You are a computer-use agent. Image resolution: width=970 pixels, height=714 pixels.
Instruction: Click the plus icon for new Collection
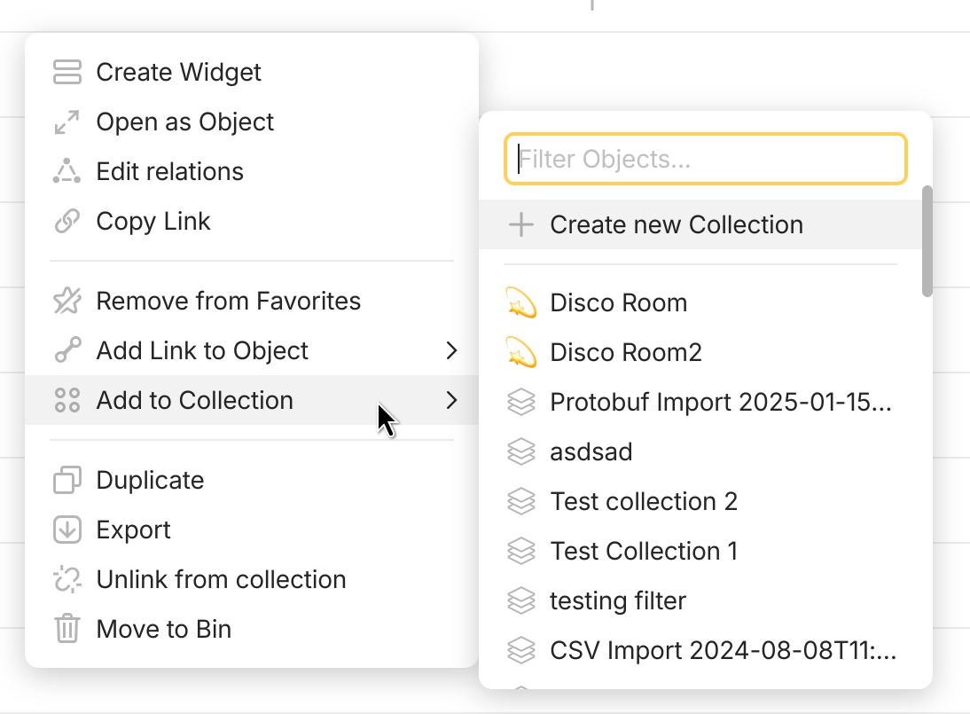tap(521, 225)
